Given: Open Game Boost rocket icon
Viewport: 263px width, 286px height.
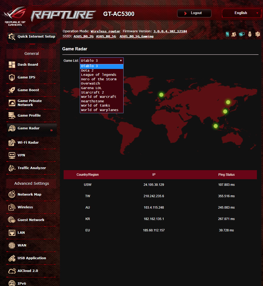Looking at the screenshot, I should click(x=12, y=90).
